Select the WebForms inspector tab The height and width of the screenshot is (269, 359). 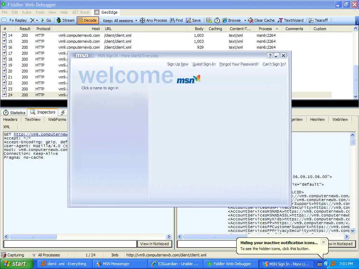tap(57, 119)
